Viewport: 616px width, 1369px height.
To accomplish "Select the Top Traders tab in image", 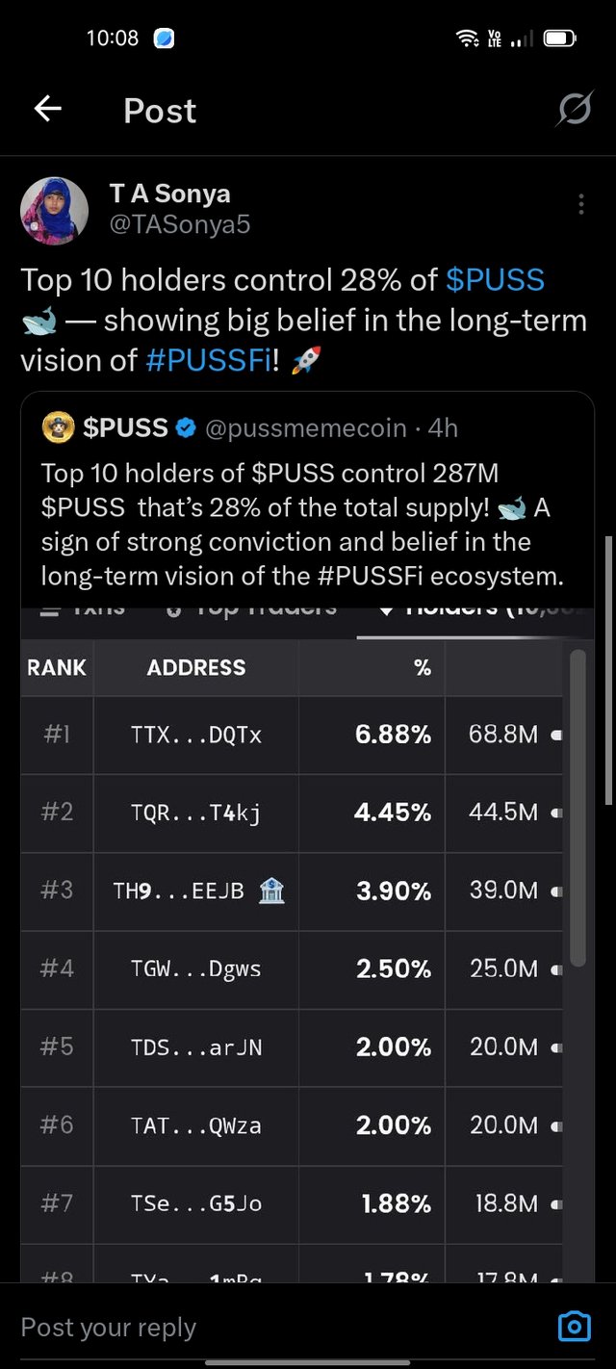I will pyautogui.click(x=252, y=607).
